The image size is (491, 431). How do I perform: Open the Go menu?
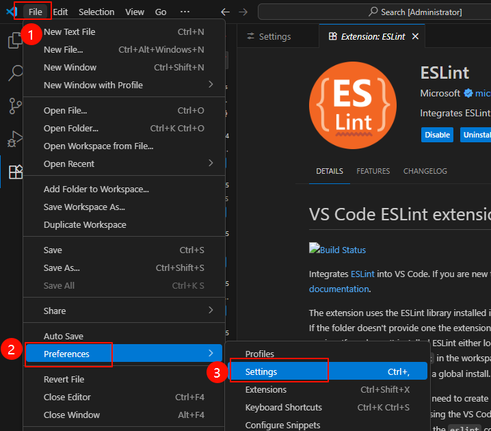161,12
